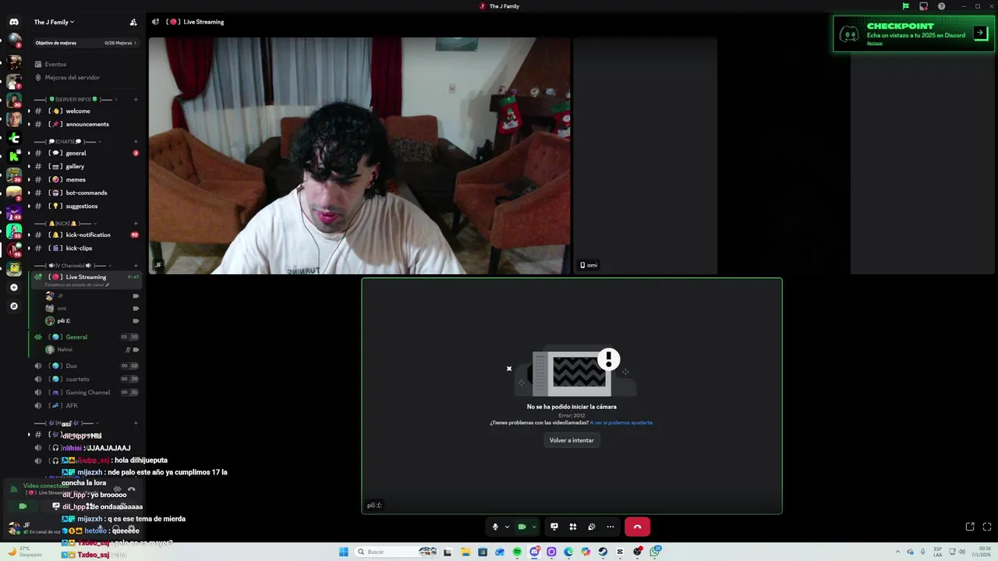Click the taskbar Buscar search box
Viewport: 998px width, 561px height.
pos(396,552)
